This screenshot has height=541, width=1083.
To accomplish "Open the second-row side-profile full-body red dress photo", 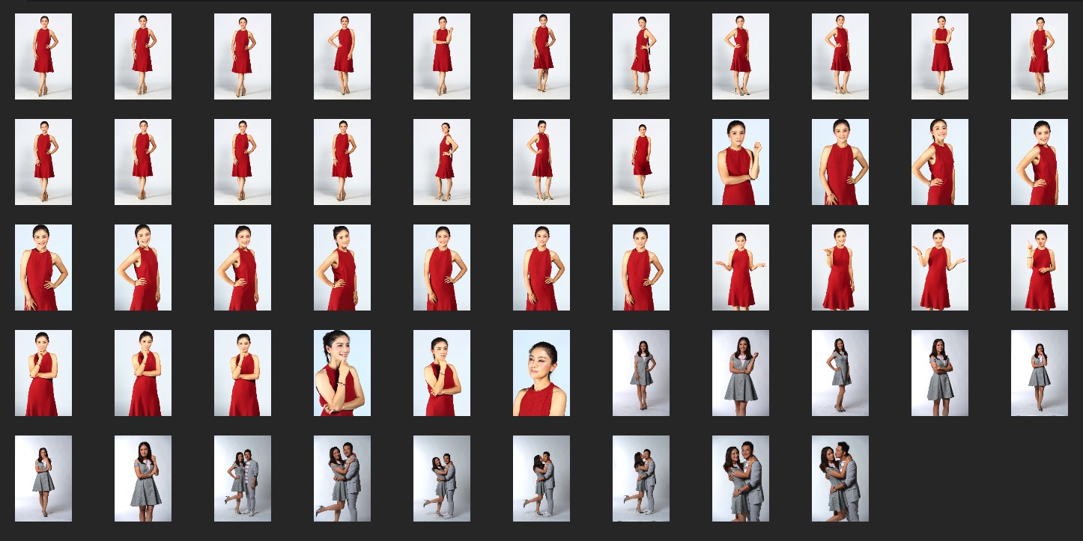I will coord(442,162).
